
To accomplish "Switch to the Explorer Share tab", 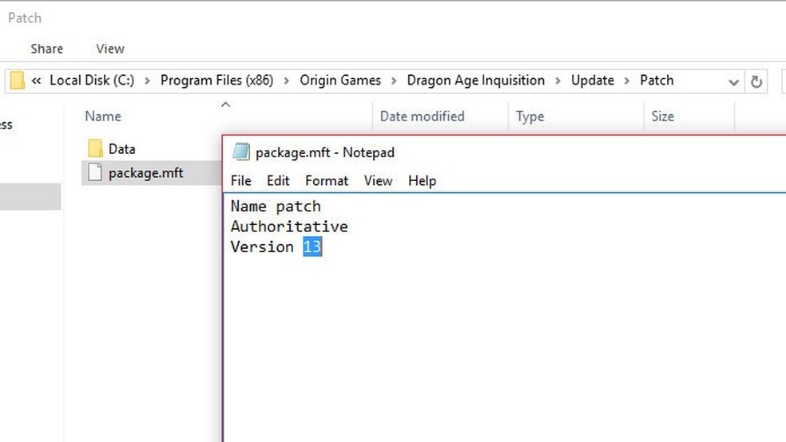I will (x=46, y=49).
